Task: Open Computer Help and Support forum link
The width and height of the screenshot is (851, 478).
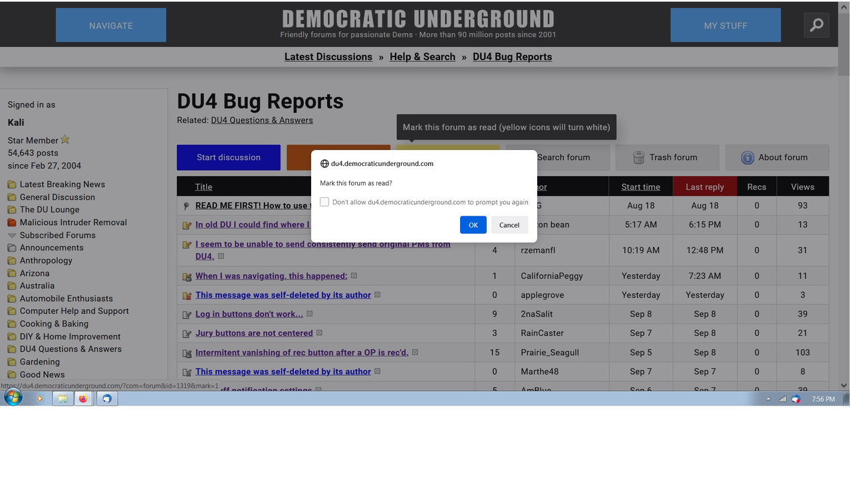Action: click(x=74, y=311)
